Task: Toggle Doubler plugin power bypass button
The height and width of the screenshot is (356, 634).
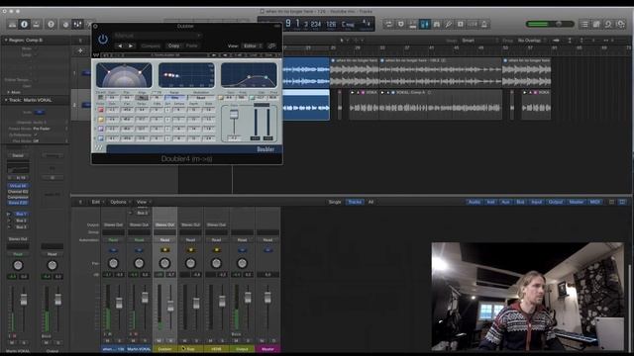Action: (103, 40)
